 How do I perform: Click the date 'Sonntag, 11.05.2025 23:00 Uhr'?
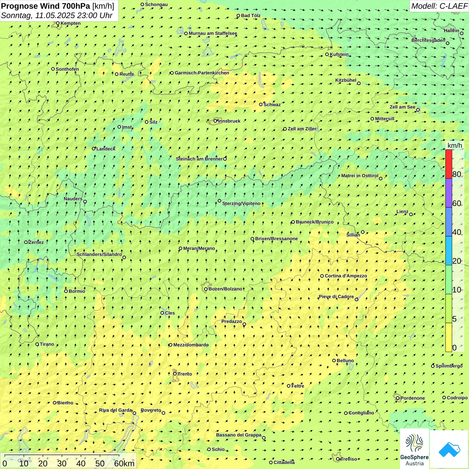point(57,15)
